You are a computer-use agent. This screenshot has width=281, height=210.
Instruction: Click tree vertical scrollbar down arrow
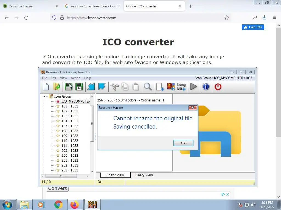click(92, 172)
